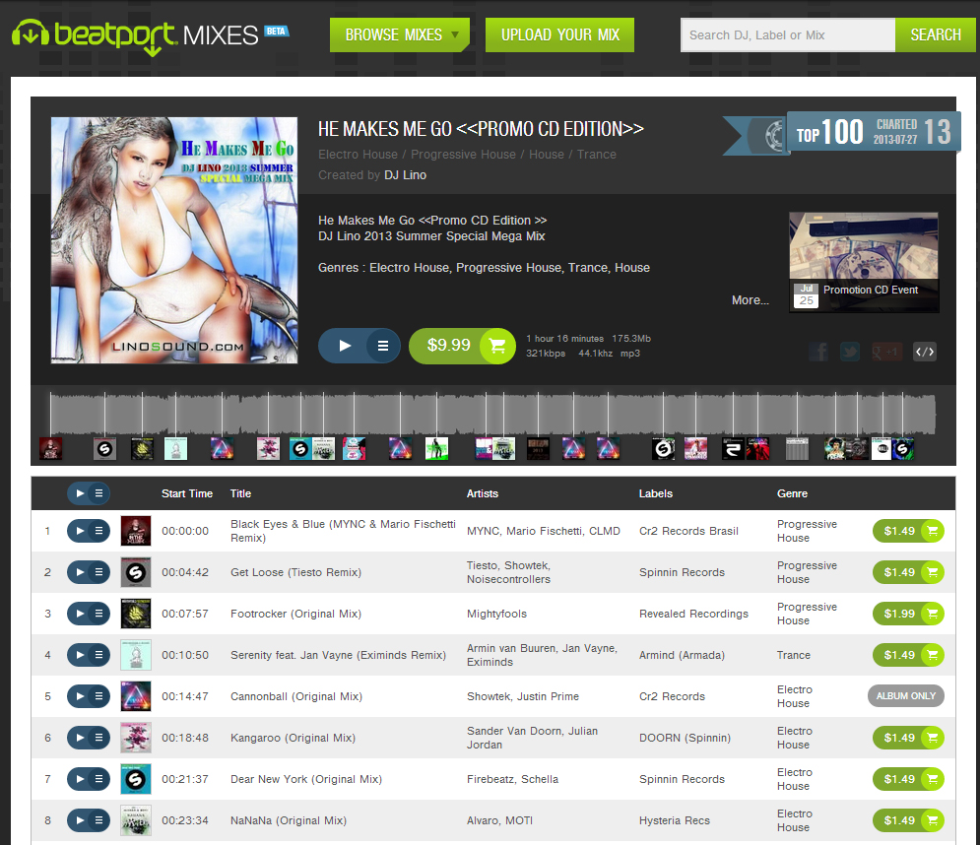The width and height of the screenshot is (980, 845).
Task: Click the Get Loose Spinnin artwork thumbnail in the tracklist
Action: (x=136, y=572)
